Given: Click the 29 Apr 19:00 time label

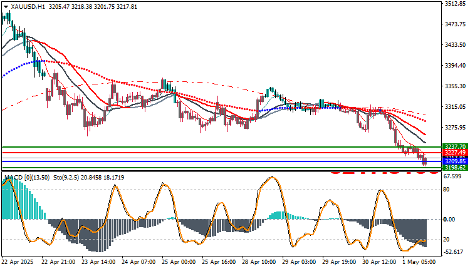Looking at the screenshot, I should [339, 262].
